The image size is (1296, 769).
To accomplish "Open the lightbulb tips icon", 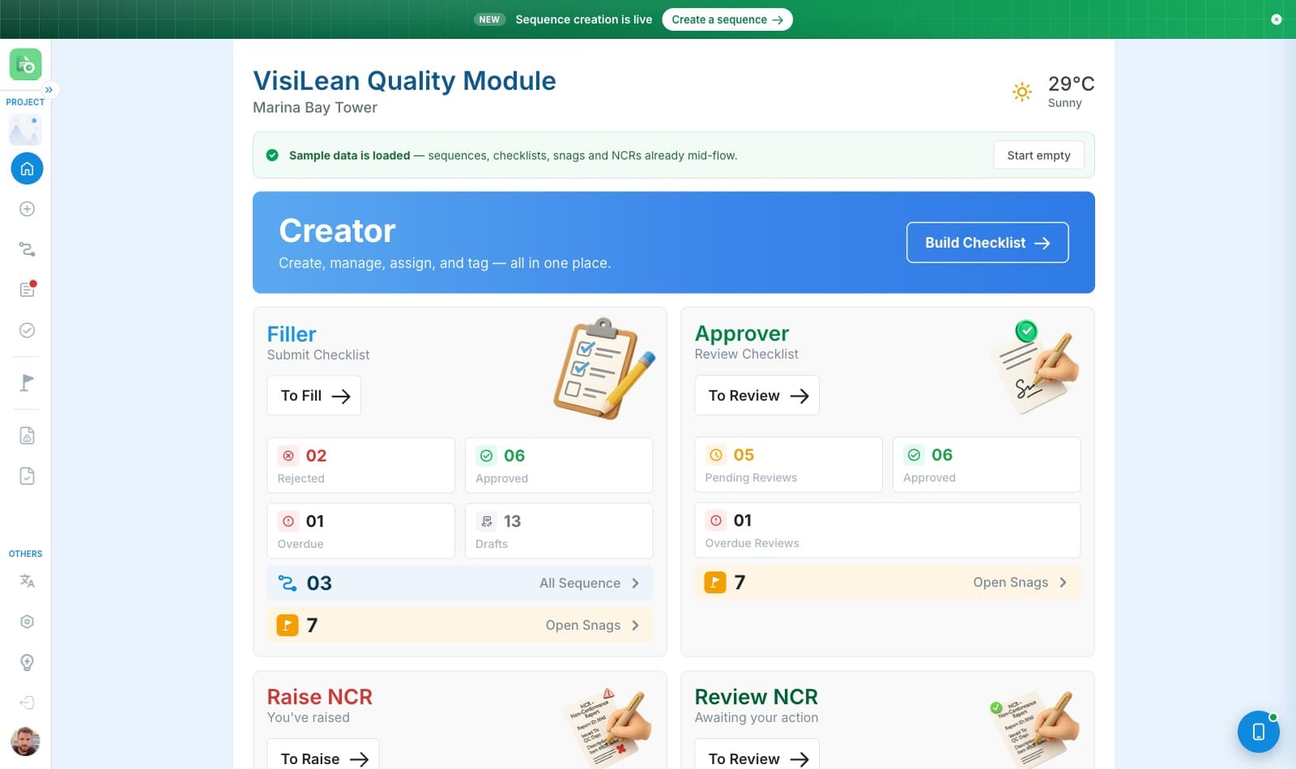I will [27, 662].
